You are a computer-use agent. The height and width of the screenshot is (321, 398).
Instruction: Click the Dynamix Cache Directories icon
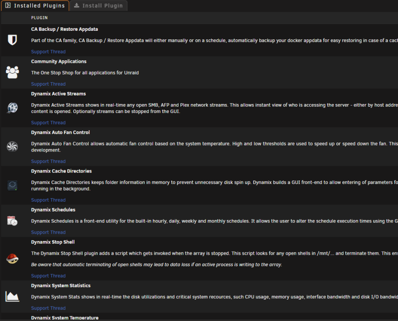12,185
